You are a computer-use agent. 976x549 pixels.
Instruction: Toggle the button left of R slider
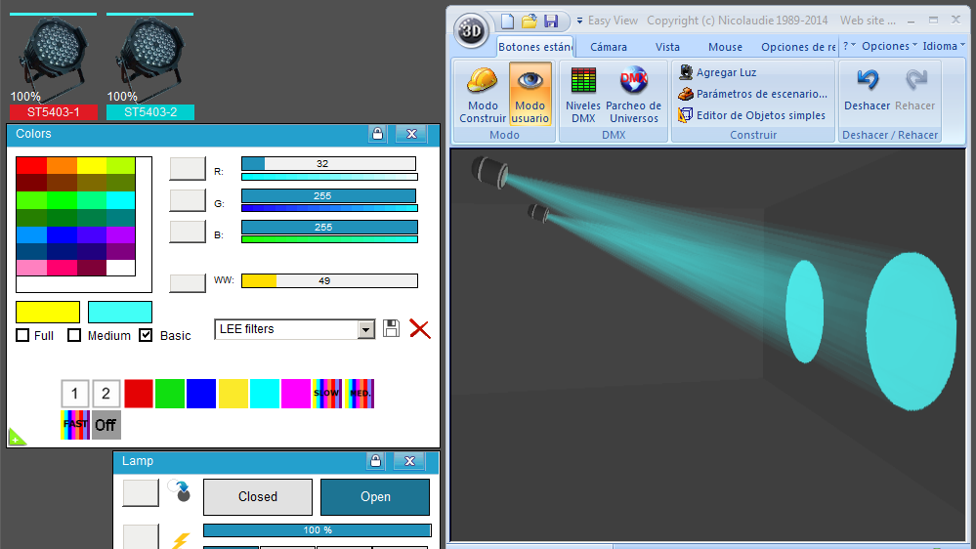tap(188, 168)
